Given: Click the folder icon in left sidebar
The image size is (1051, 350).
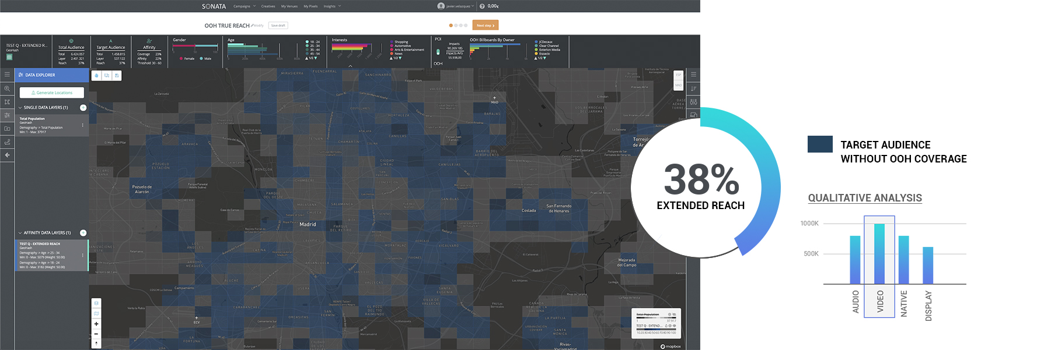Looking at the screenshot, I should [7, 129].
